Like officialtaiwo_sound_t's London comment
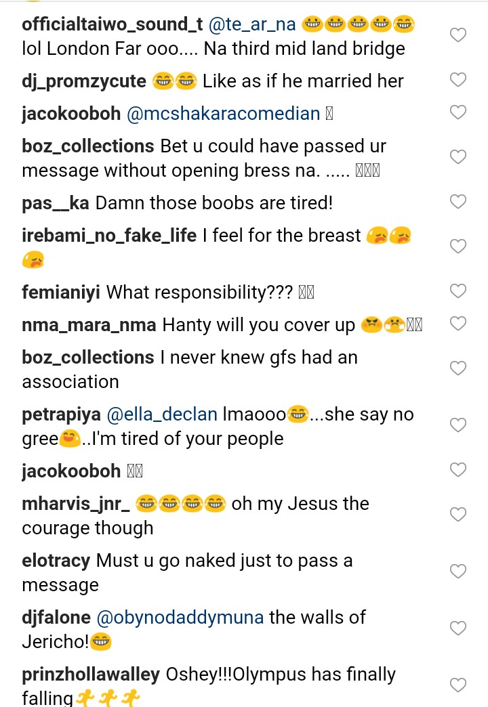The width and height of the screenshot is (488, 707). (458, 35)
